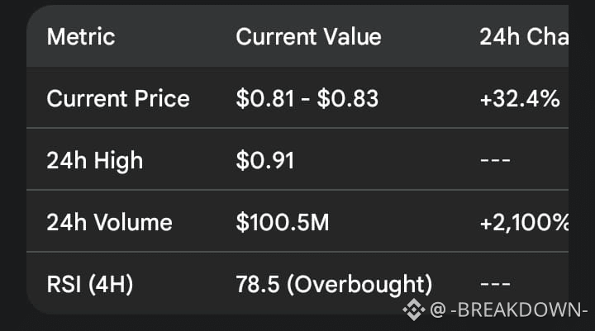Screen dimensions: 595x331
Task: Click the table header row background
Action: pos(297,36)
